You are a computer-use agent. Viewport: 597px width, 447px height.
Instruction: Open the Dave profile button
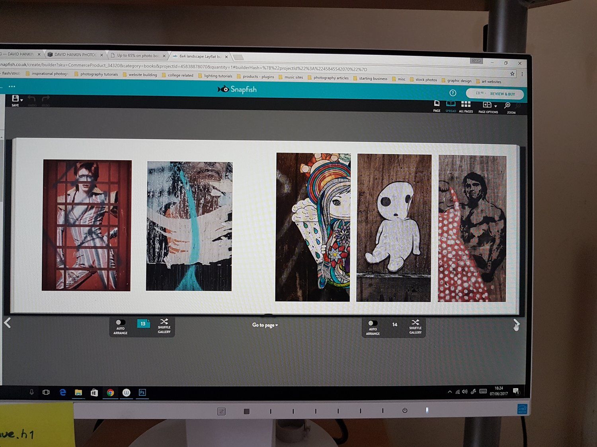click(x=476, y=61)
